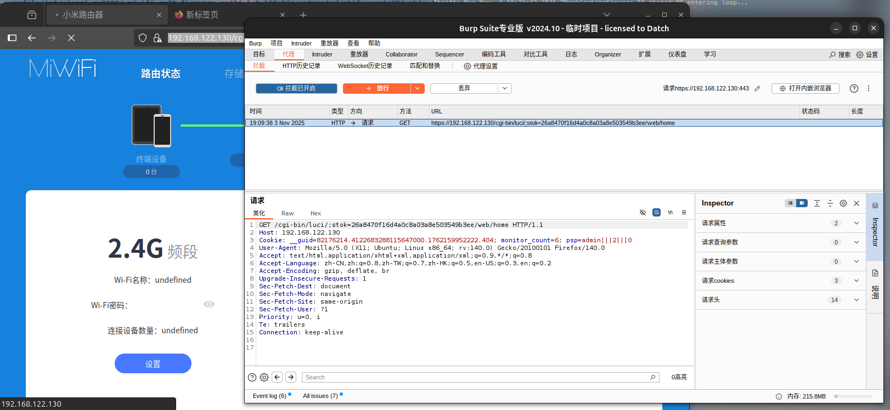This screenshot has height=410, width=890.
Task: Open the editor hamburger menu icon
Action: (x=684, y=213)
